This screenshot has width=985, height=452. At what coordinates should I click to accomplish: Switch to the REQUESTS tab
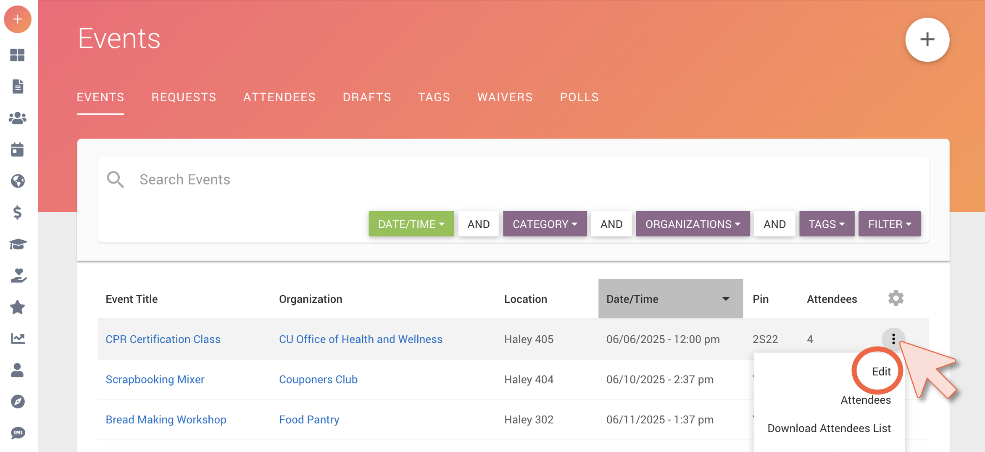point(184,97)
